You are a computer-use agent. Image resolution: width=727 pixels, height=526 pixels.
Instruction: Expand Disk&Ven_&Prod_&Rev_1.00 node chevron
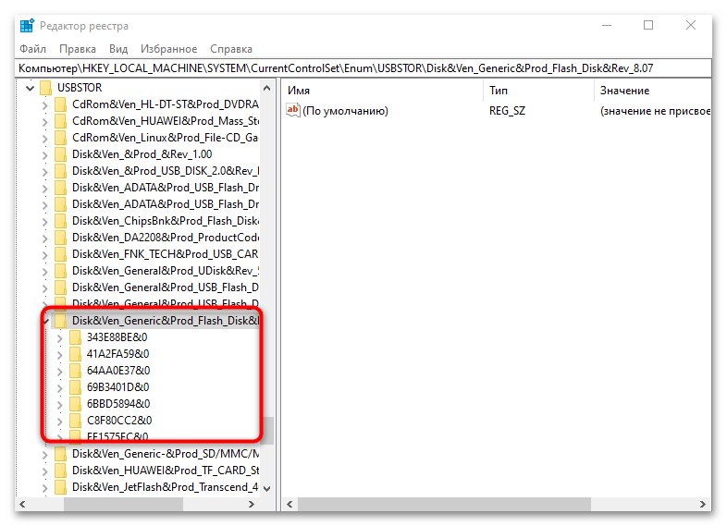coord(45,155)
